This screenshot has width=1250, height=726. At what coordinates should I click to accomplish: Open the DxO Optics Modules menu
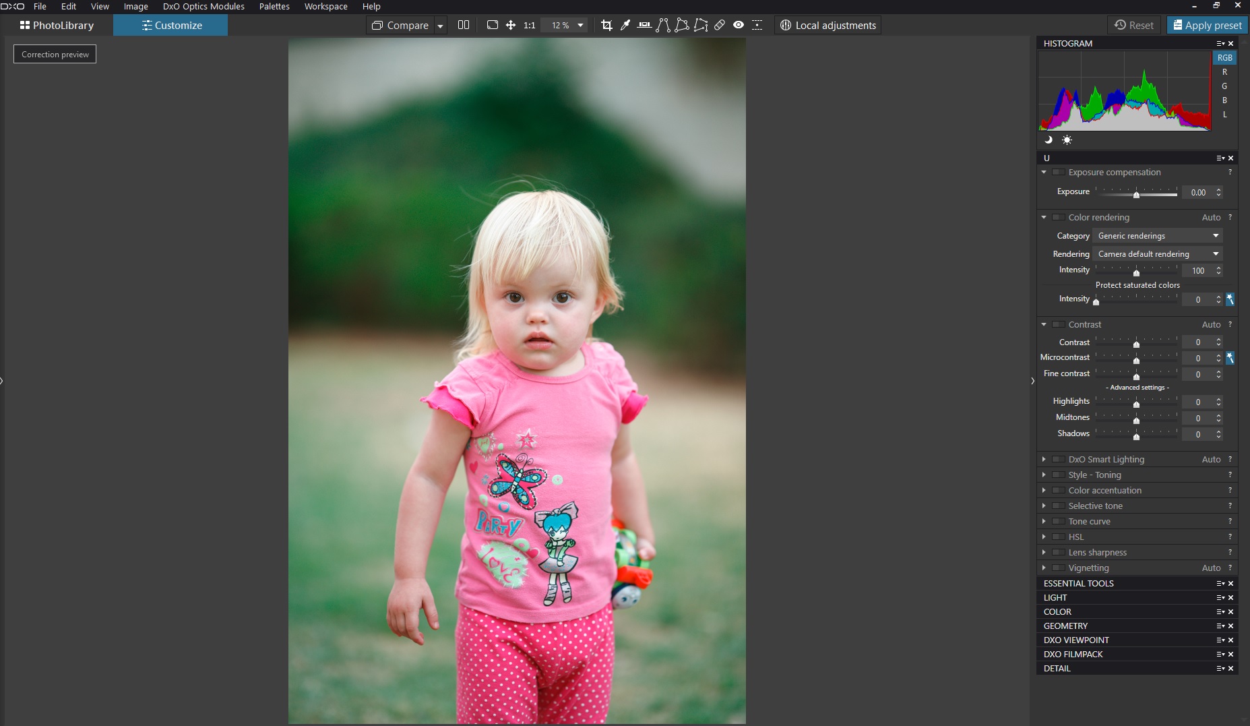tap(204, 6)
